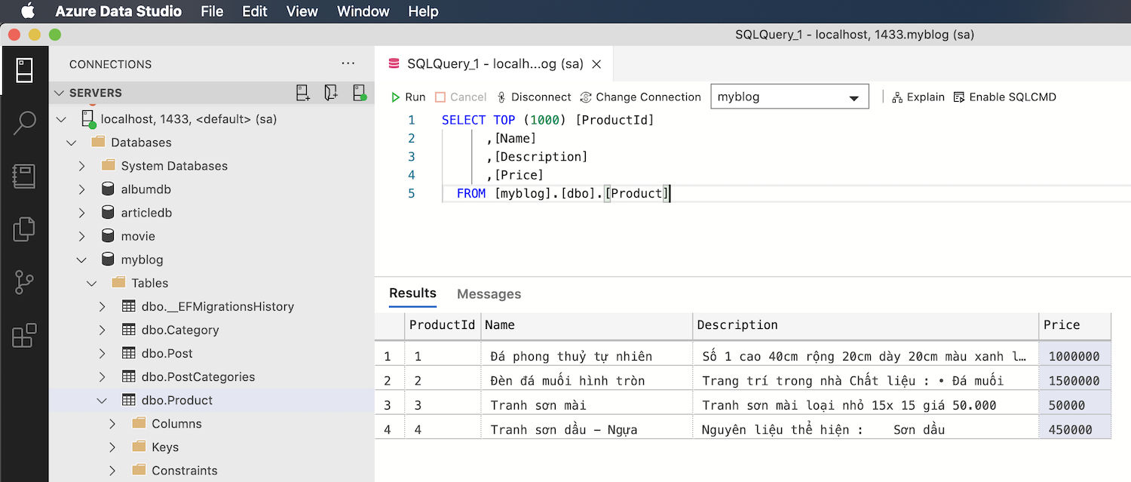
Task: Click the New Server Group icon
Action: (331, 93)
